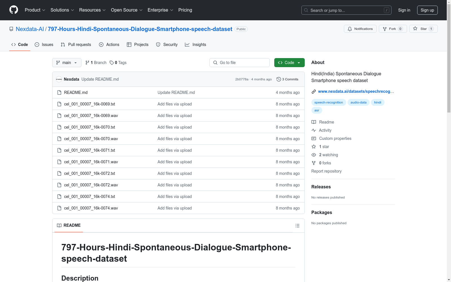Click the GitHub logo icon
The height and width of the screenshot is (282, 451).
click(x=14, y=10)
